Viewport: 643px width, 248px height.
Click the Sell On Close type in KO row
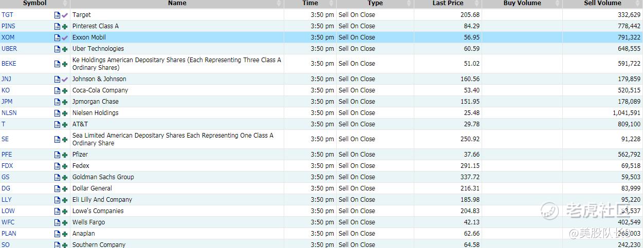(x=357, y=90)
